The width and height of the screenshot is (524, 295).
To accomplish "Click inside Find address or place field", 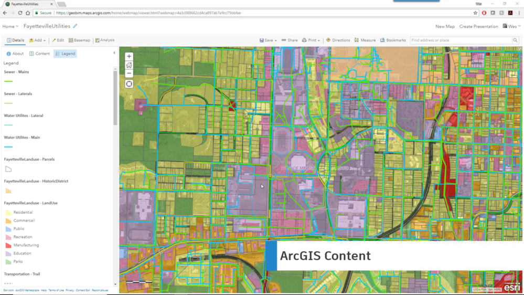I will 461,40.
